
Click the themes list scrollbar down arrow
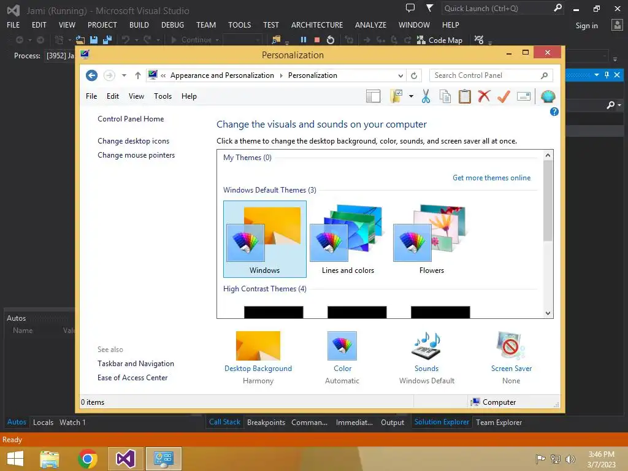(548, 313)
